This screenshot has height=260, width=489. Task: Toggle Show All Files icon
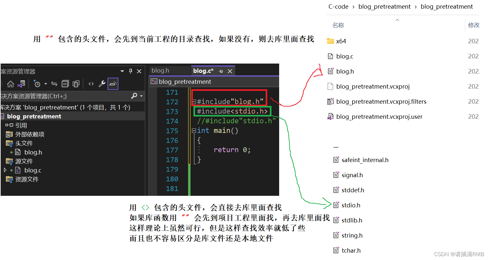tap(76, 84)
